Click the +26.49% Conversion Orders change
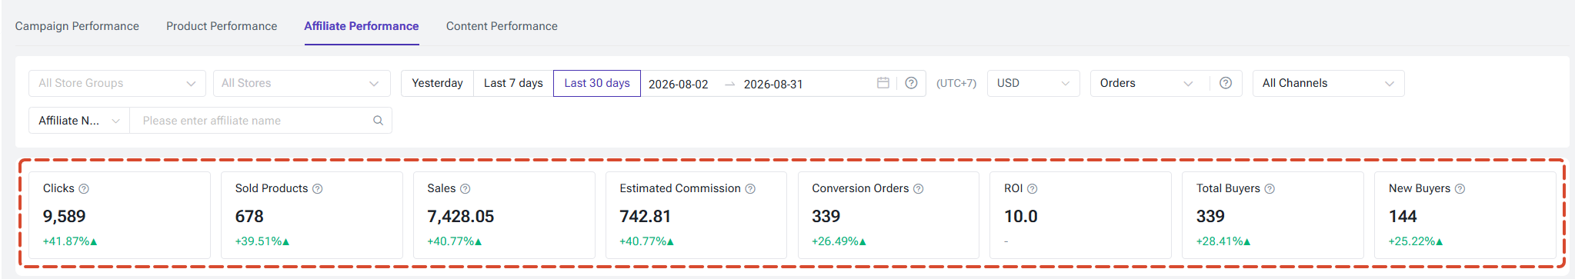Screen dimensions: 1575x279 (x=839, y=241)
